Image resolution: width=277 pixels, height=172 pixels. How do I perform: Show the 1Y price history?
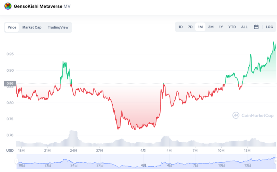click(x=221, y=27)
